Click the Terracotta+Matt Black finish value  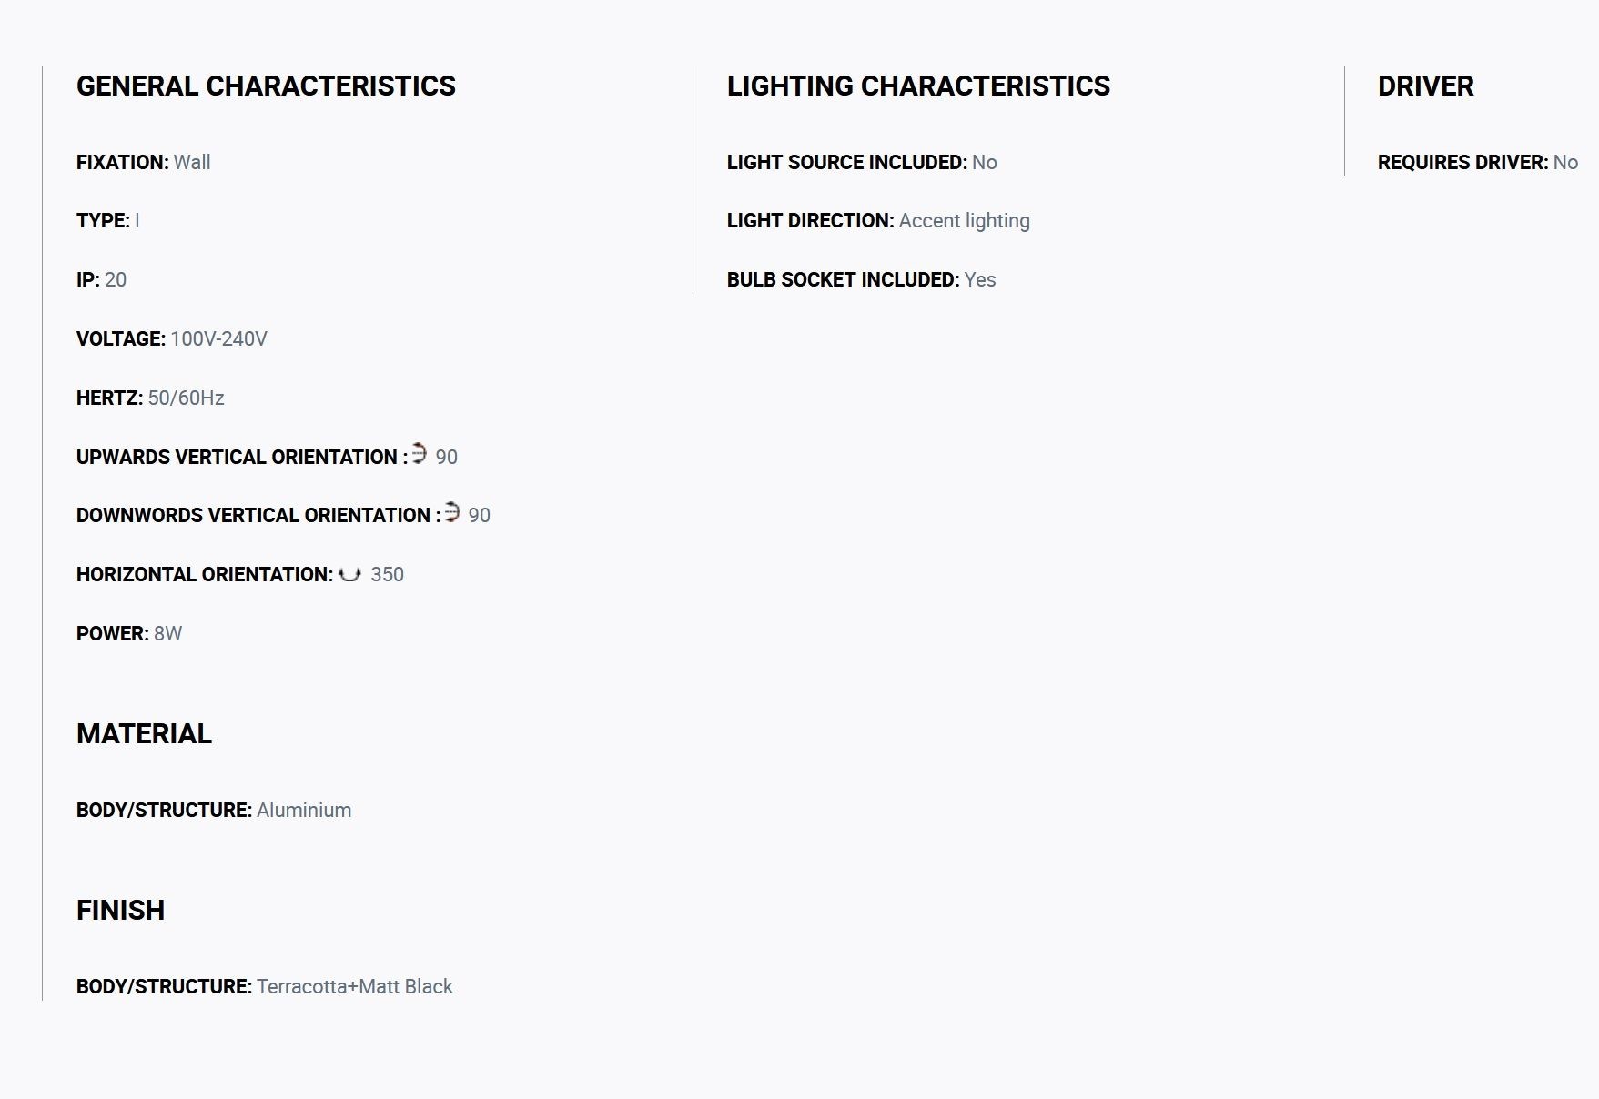coord(354,986)
